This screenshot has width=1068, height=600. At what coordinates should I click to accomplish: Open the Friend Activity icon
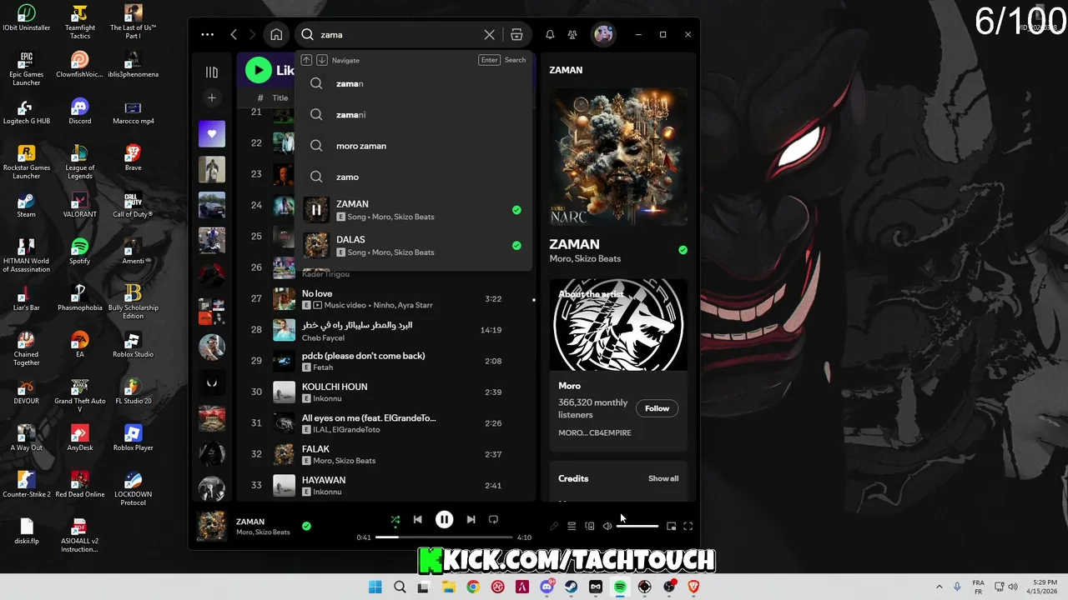point(572,34)
